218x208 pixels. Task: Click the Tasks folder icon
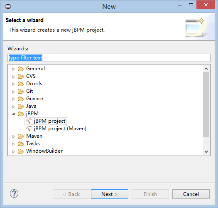click(21, 144)
